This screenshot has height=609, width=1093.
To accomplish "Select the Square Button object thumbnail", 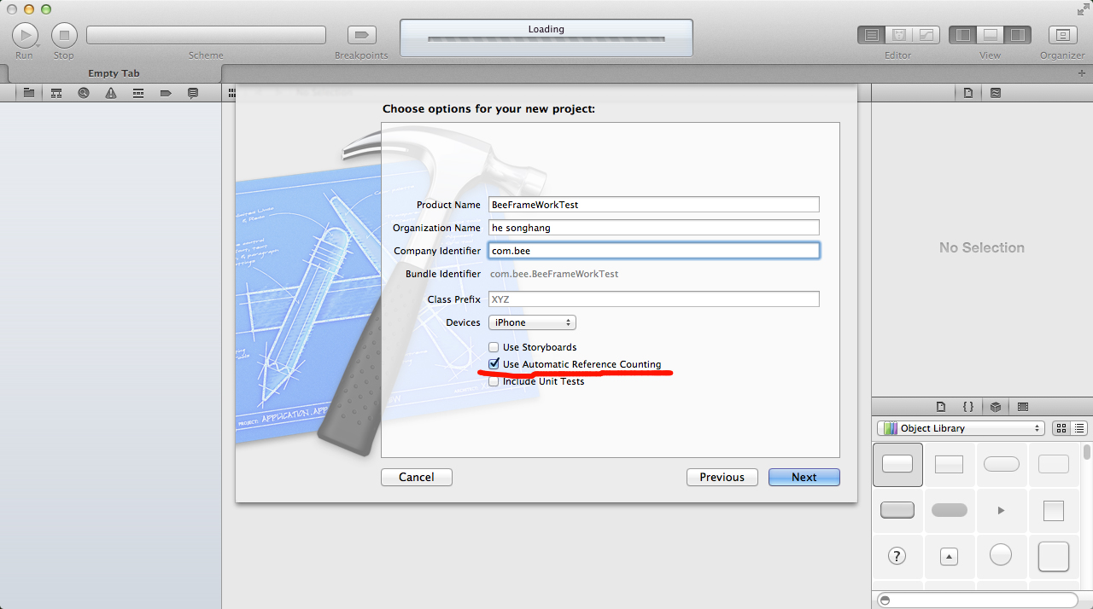I will pyautogui.click(x=1053, y=510).
